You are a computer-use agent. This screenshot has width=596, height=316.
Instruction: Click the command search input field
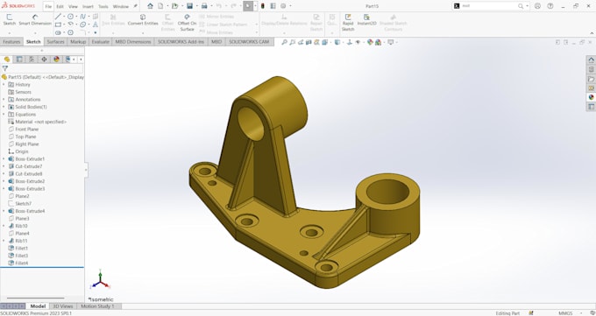[489, 6]
